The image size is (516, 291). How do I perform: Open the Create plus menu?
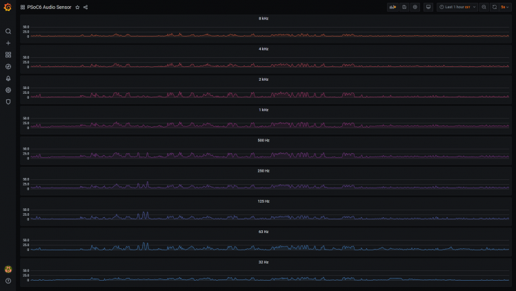pos(8,43)
